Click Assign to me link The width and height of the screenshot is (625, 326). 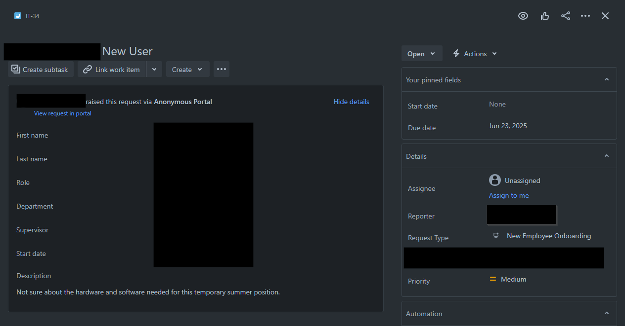tap(509, 195)
